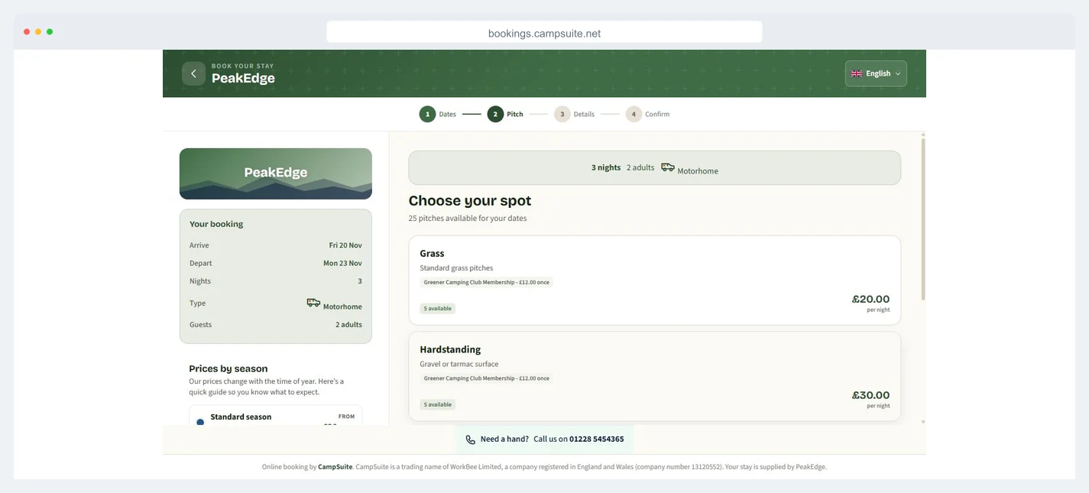This screenshot has height=493, width=1089.
Task: Click the scrollbar down arrow
Action: [923, 422]
